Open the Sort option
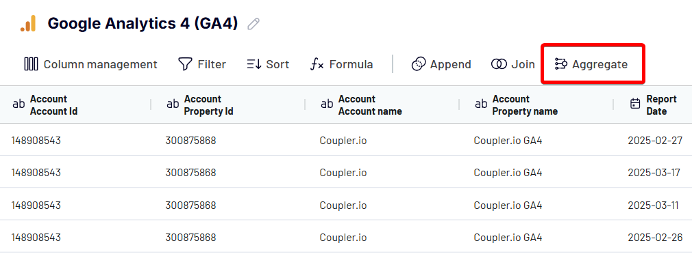 pos(268,64)
